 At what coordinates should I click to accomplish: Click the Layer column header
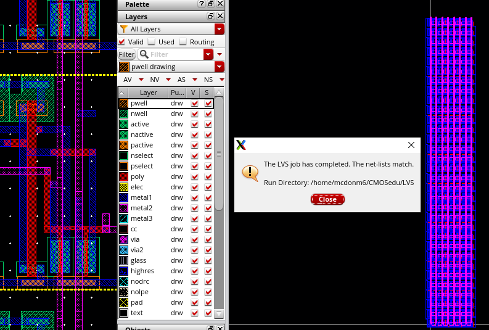click(x=148, y=93)
